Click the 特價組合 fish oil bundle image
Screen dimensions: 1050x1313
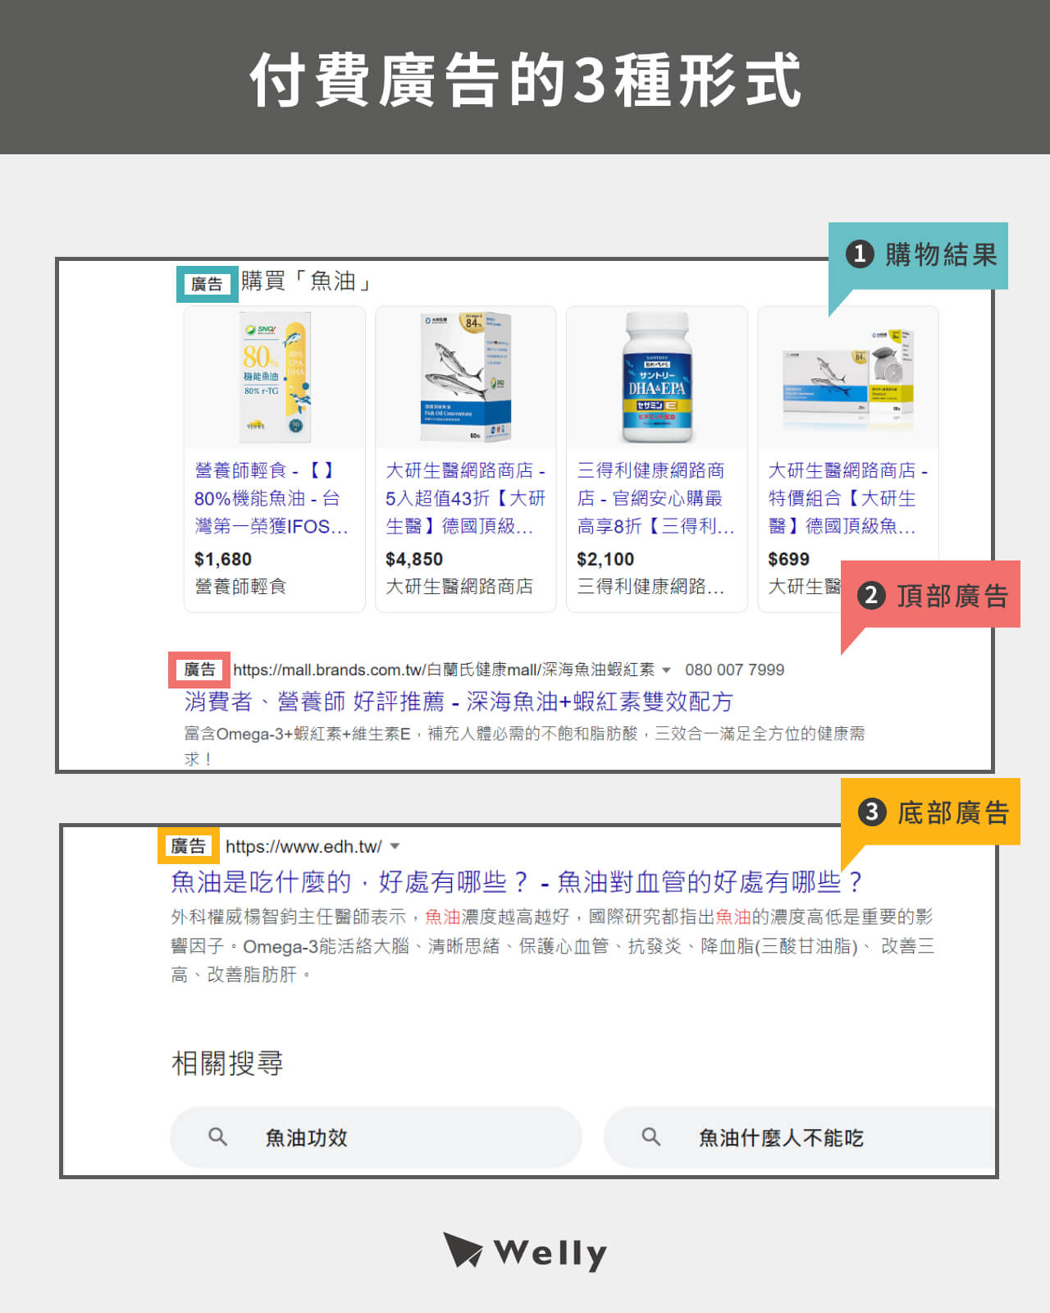click(847, 380)
